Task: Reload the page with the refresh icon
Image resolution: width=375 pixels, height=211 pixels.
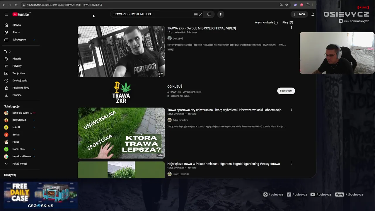Action: point(16,5)
